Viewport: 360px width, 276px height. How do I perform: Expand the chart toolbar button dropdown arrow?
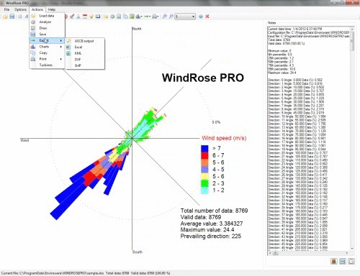coord(142,17)
